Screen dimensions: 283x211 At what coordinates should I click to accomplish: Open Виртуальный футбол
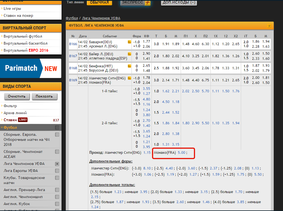tap(23, 36)
